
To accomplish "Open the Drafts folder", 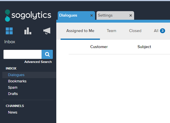I will click(13, 94).
